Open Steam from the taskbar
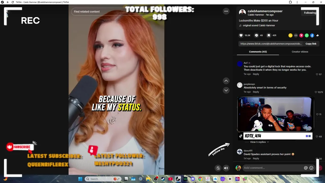 coord(163,179)
